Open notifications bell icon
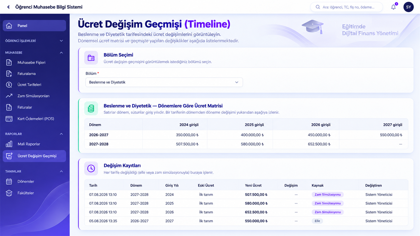The width and height of the screenshot is (420, 236). (393, 7)
